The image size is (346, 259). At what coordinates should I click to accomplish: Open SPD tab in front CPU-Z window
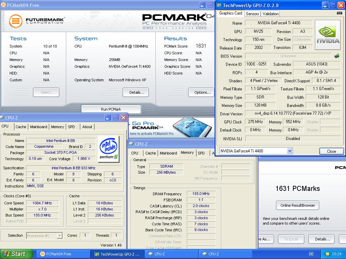[71, 127]
